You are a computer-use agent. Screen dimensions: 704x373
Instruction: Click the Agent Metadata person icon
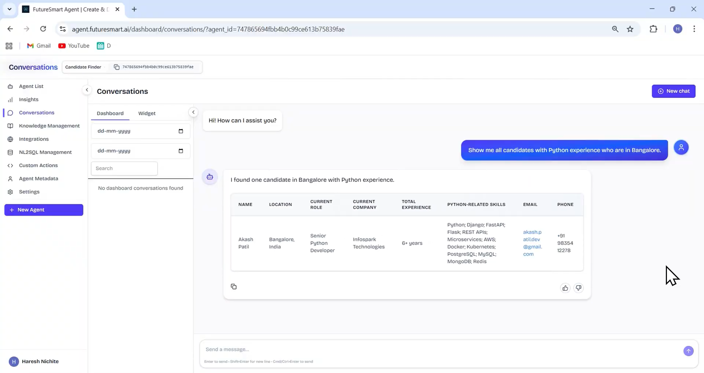point(10,179)
